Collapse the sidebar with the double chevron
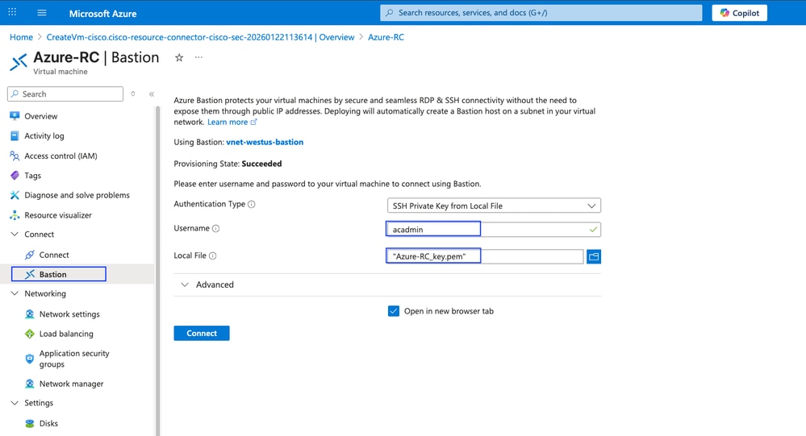 152,94
